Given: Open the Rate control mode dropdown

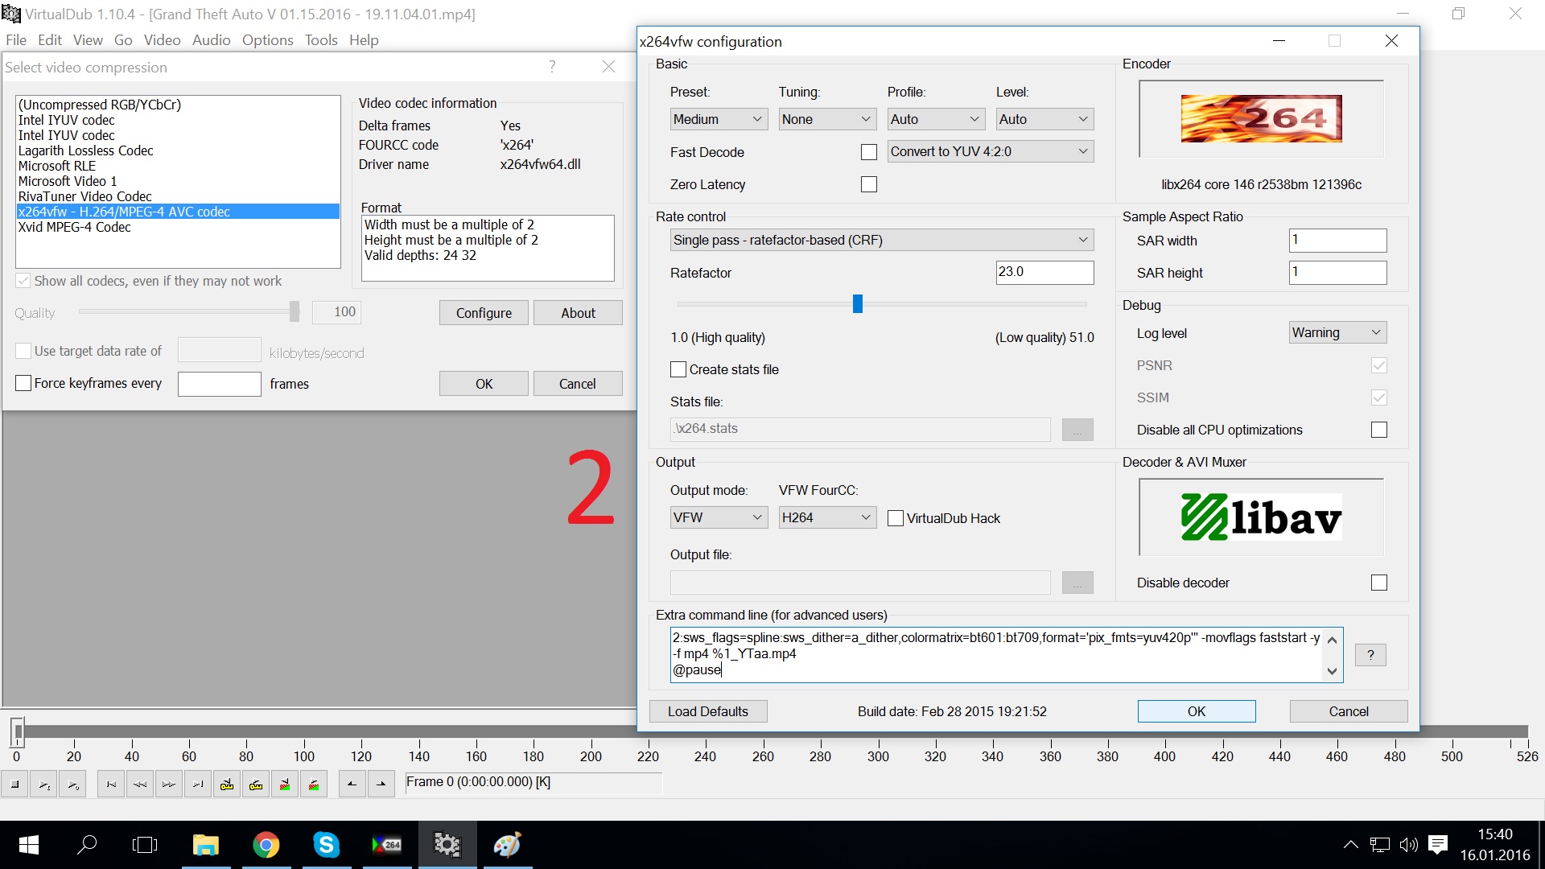Looking at the screenshot, I should [881, 240].
